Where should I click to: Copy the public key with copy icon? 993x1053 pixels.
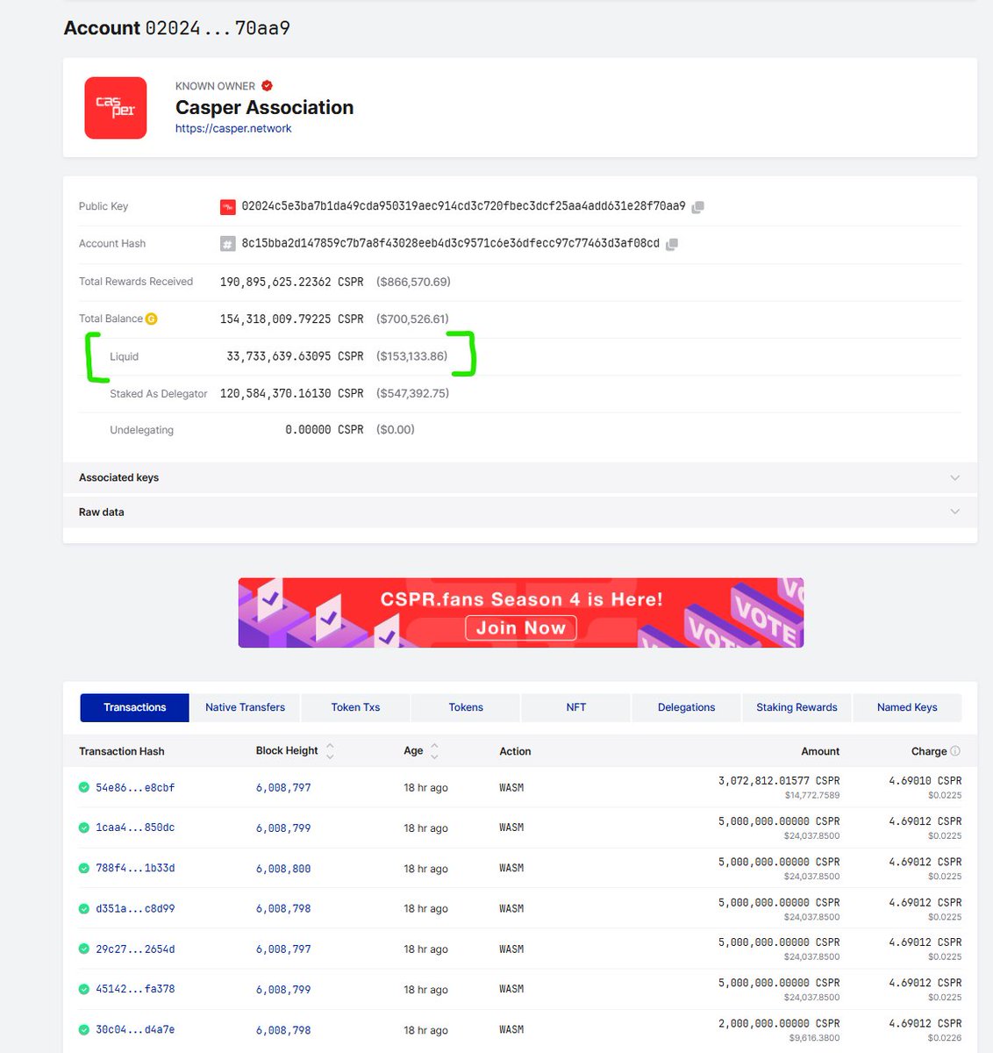coord(697,207)
